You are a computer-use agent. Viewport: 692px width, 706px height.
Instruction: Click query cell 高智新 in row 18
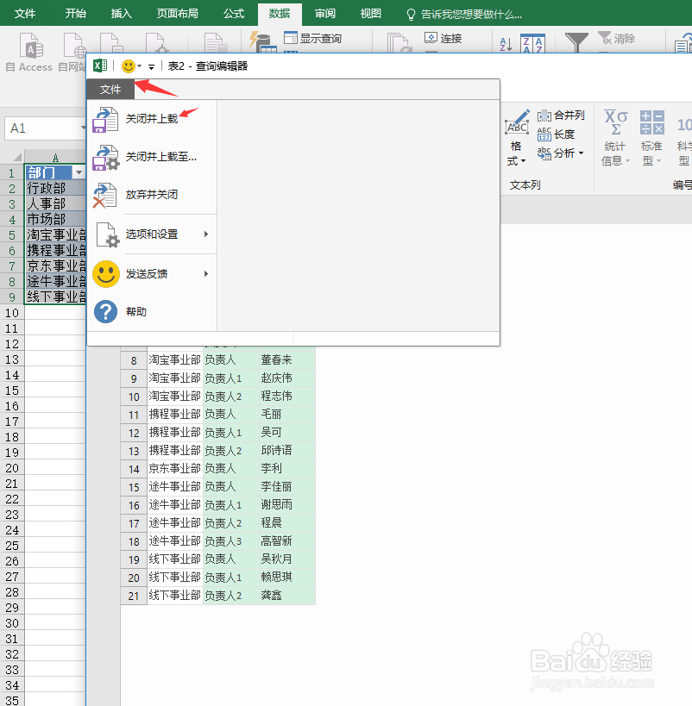tap(286, 541)
